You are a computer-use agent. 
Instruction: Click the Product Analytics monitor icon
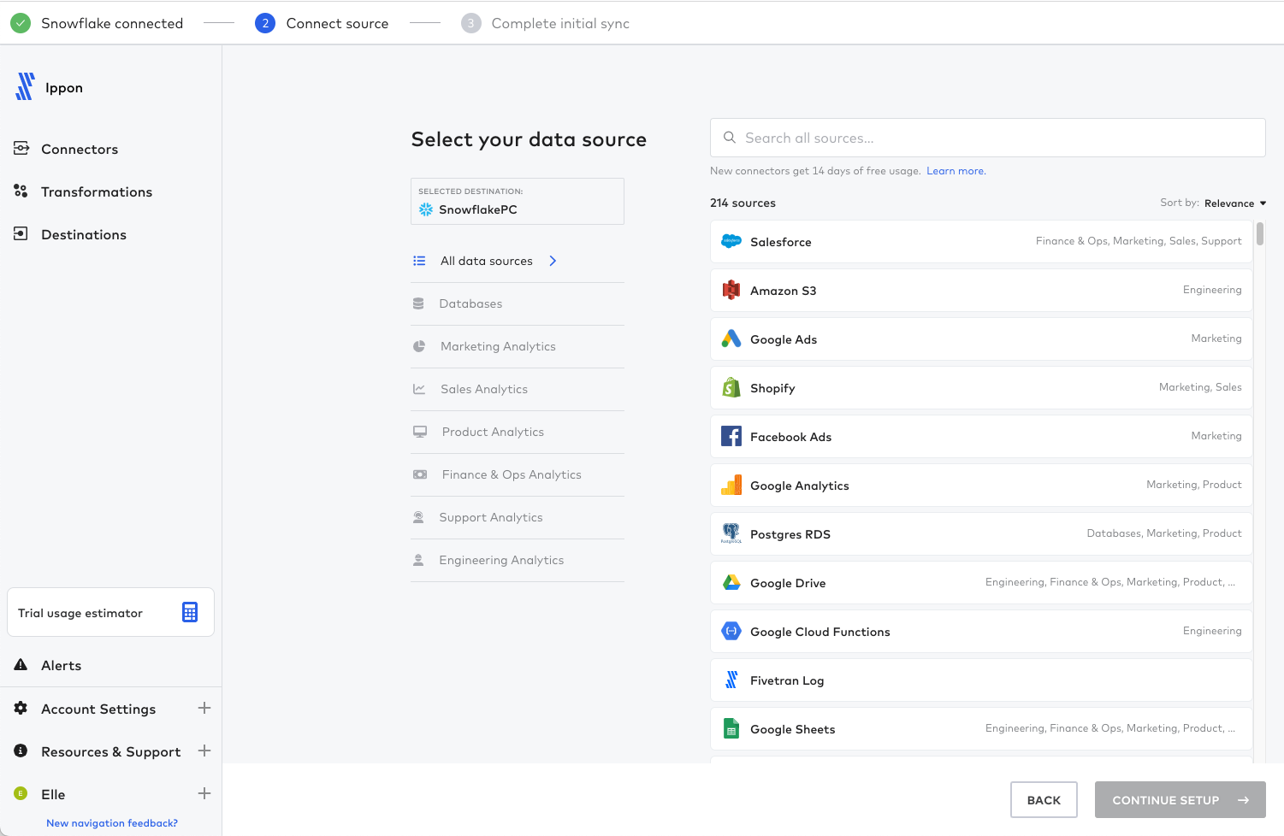[420, 432]
